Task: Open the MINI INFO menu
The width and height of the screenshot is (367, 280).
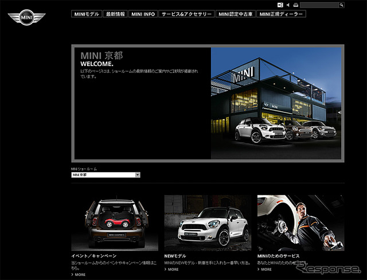Action: tap(143, 14)
